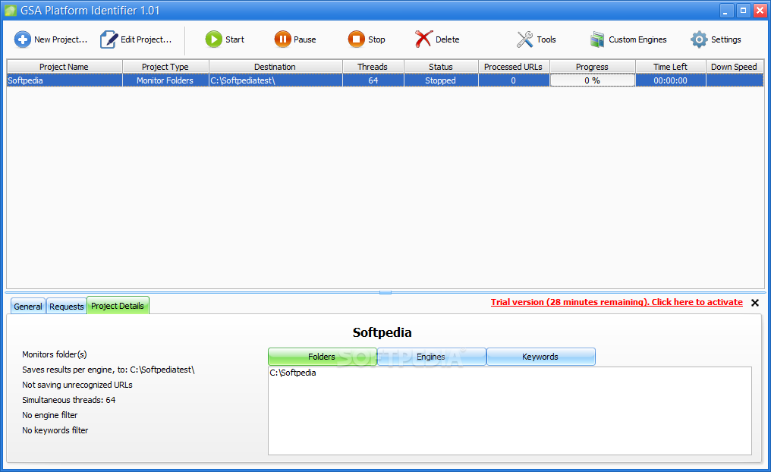The image size is (771, 472).
Task: Show the Keywords list
Action: tap(540, 357)
